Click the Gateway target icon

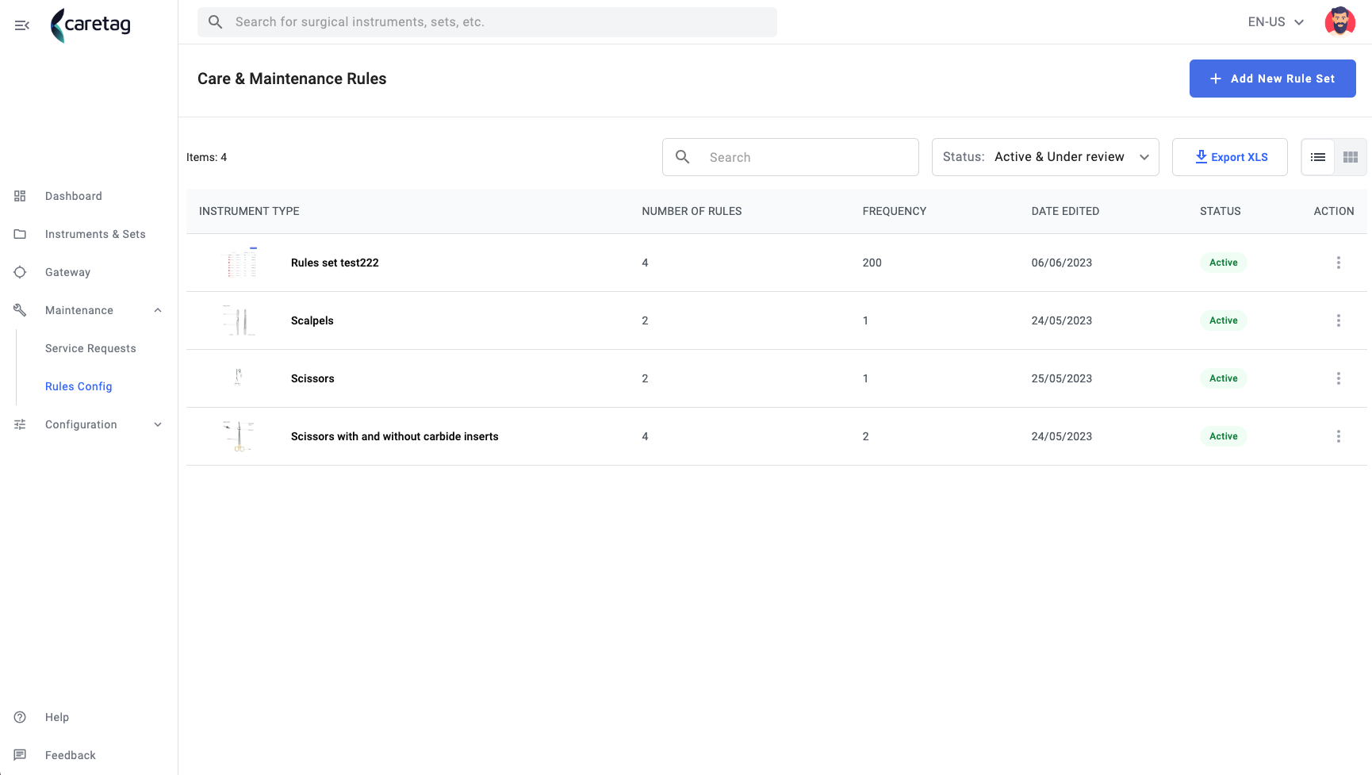tap(21, 272)
